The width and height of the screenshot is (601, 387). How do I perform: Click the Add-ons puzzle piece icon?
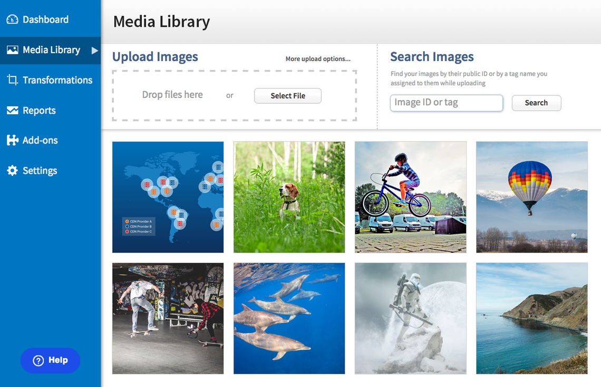12,140
